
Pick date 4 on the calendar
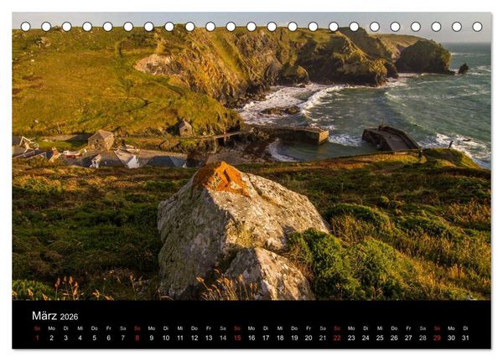click(80, 338)
